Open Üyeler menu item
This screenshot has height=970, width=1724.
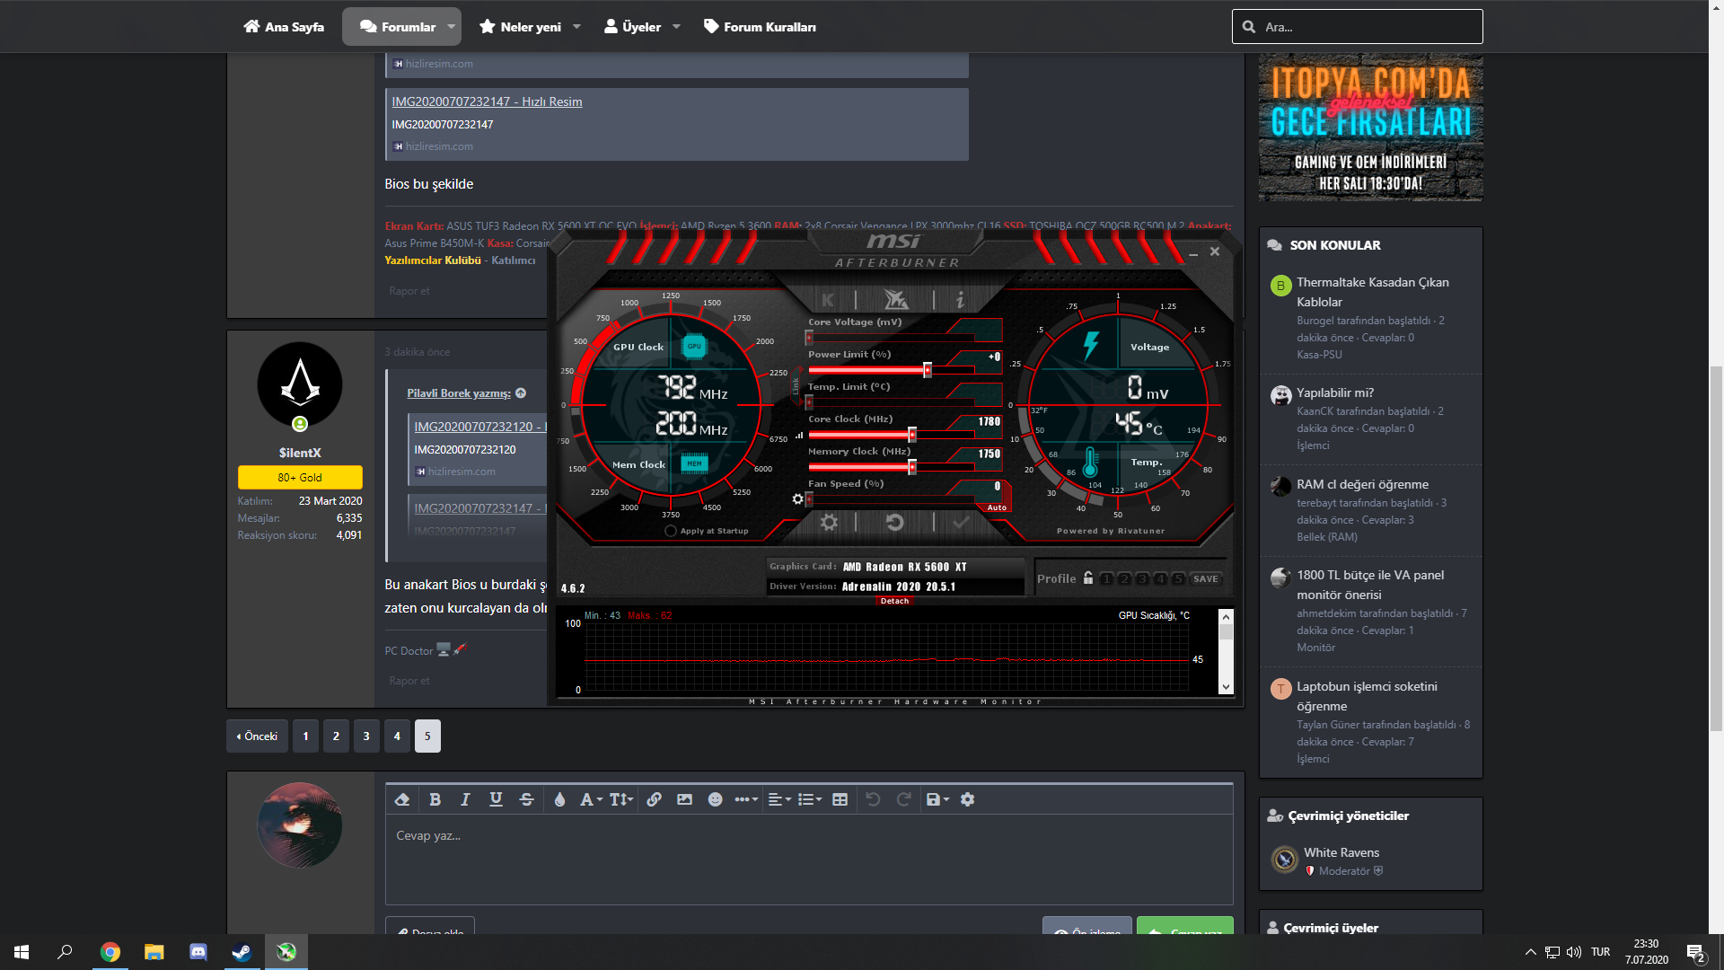pos(632,27)
